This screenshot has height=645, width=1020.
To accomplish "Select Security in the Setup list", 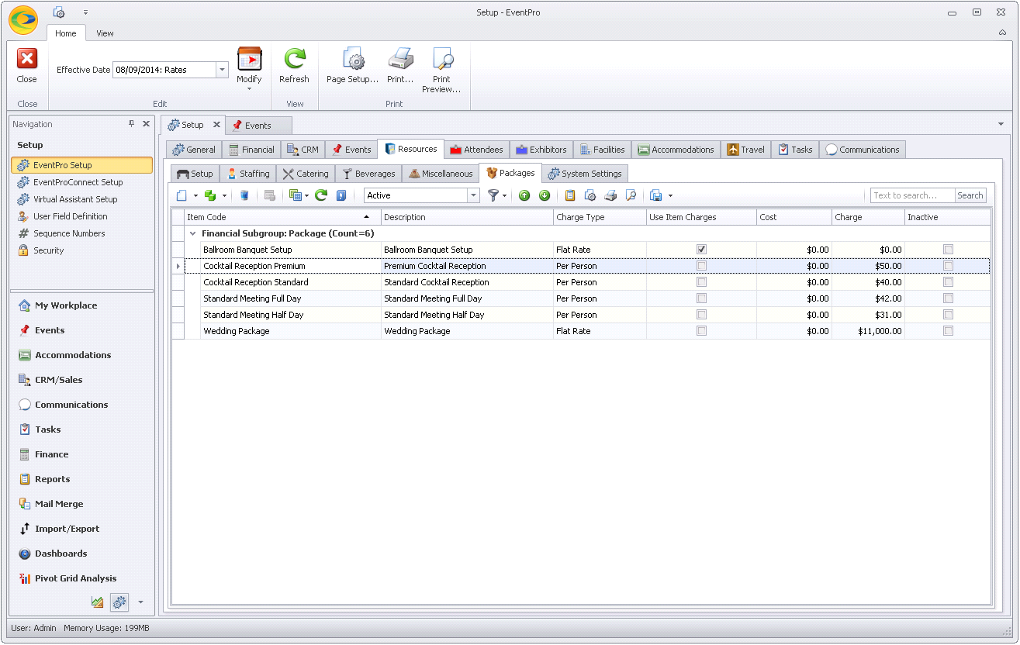I will click(48, 250).
